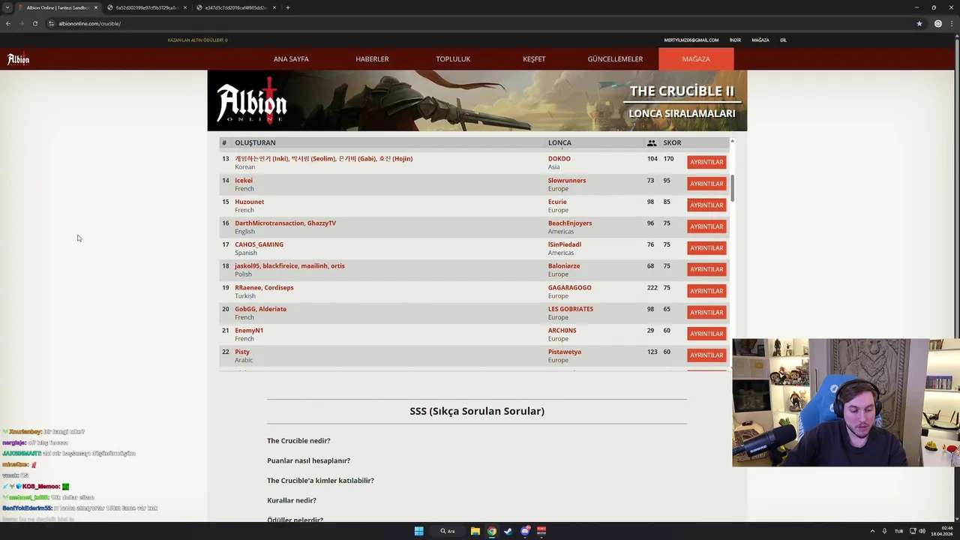Click the OLUŞTURAN column header
Viewport: 960px width, 540px height.
click(255, 142)
